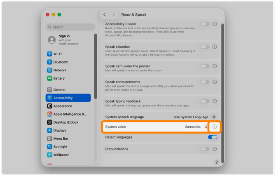The image size is (276, 176).
Task: Click the Search field in sidebar
Action: (70, 27)
